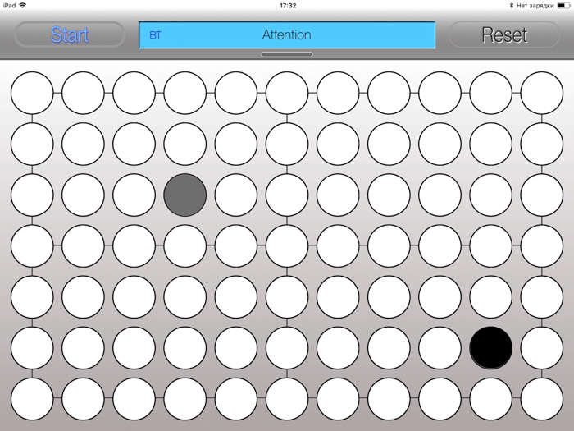Tap the white circle left of the gray circle

click(134, 195)
